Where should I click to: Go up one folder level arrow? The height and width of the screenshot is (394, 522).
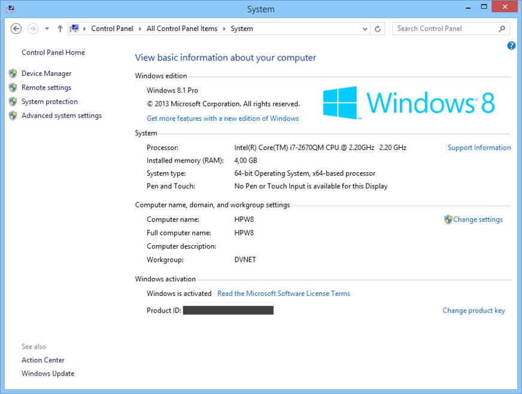coord(60,29)
